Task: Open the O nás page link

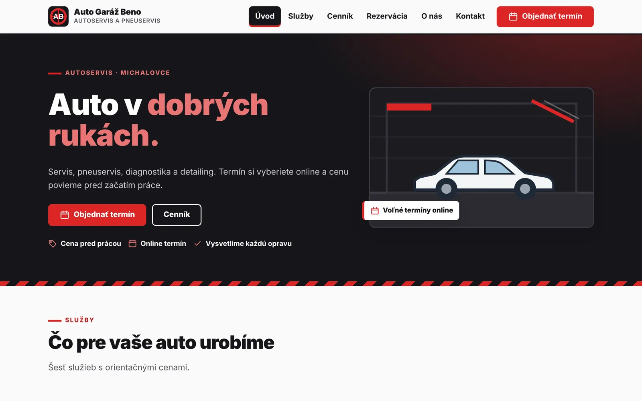Action: click(432, 16)
